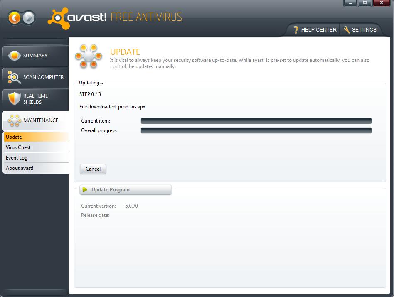Click the Update Program button
Viewport: 394px width, 297px height.
click(x=126, y=190)
